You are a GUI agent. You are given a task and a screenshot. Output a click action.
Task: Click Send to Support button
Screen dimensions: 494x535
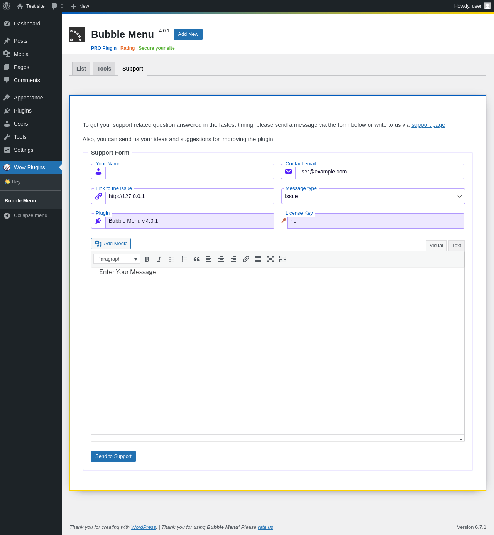113,456
